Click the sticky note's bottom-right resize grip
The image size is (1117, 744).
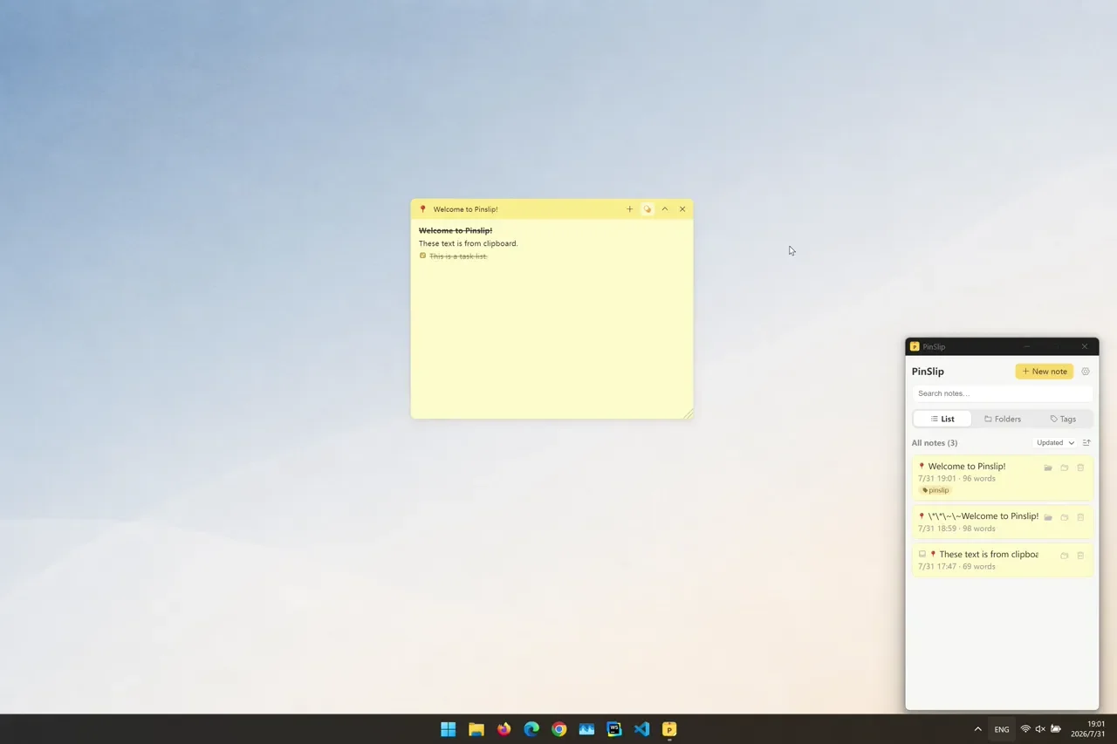[x=689, y=413]
